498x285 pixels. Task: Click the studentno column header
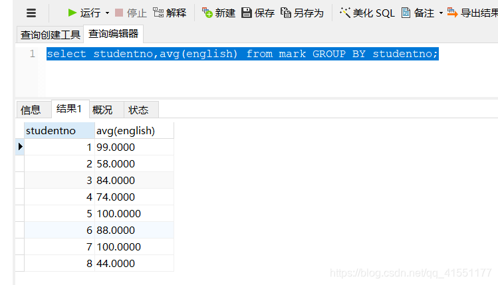(59, 130)
